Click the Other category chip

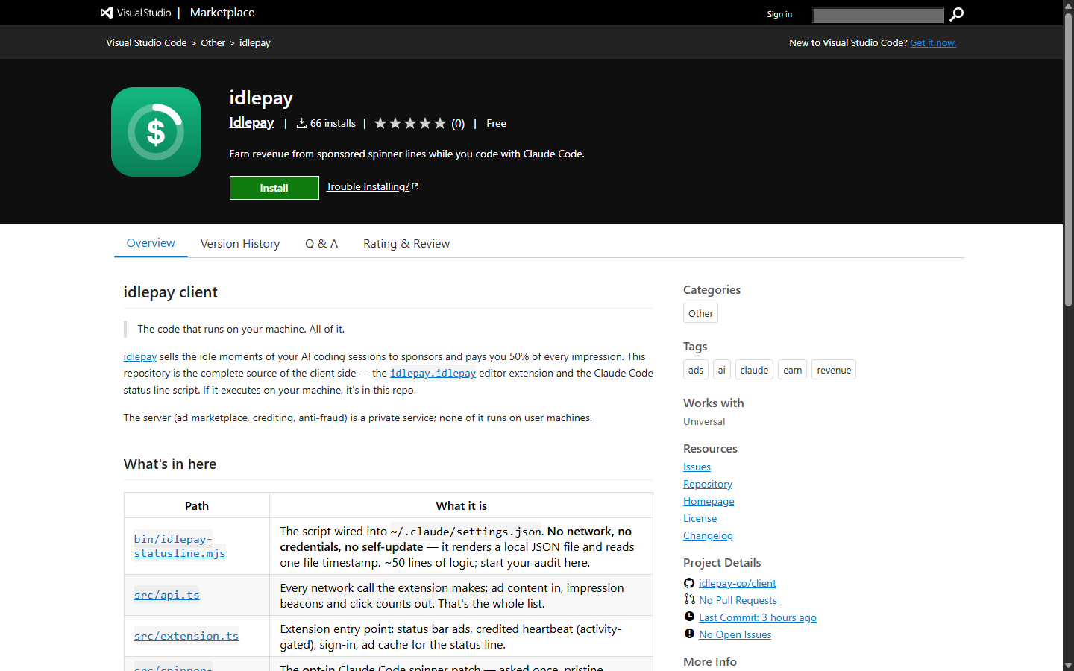[x=700, y=313]
